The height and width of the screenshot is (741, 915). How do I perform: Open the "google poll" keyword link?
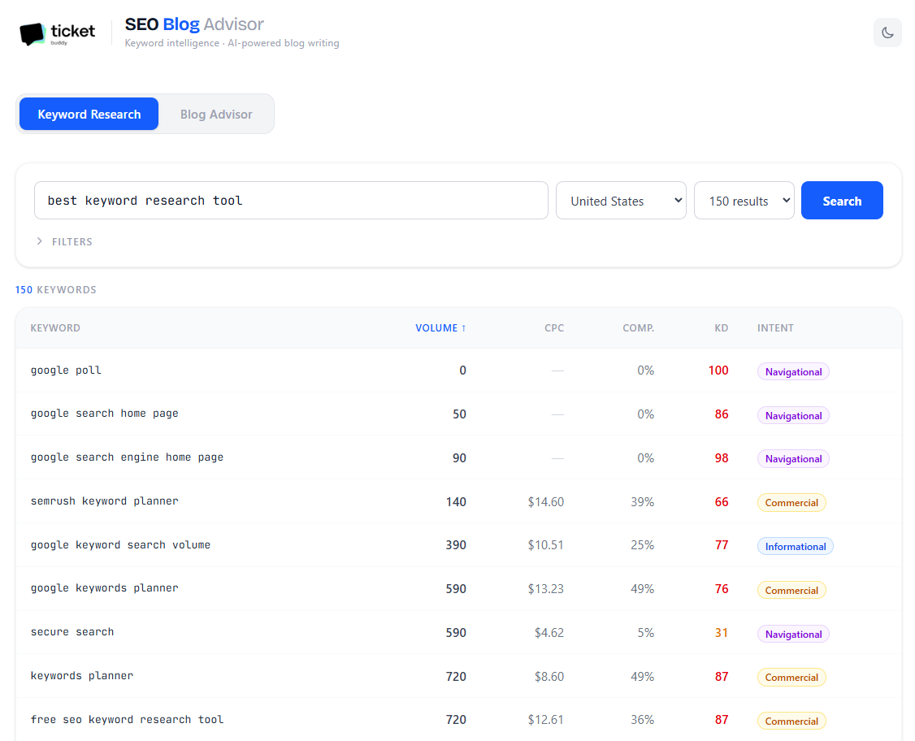[66, 370]
